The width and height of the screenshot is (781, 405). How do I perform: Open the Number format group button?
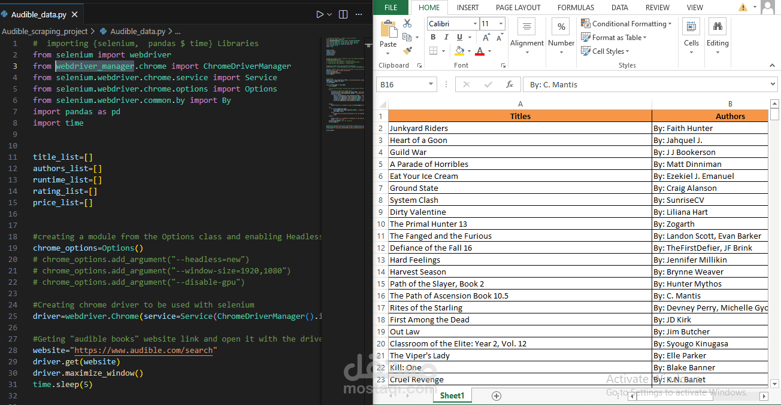click(561, 36)
